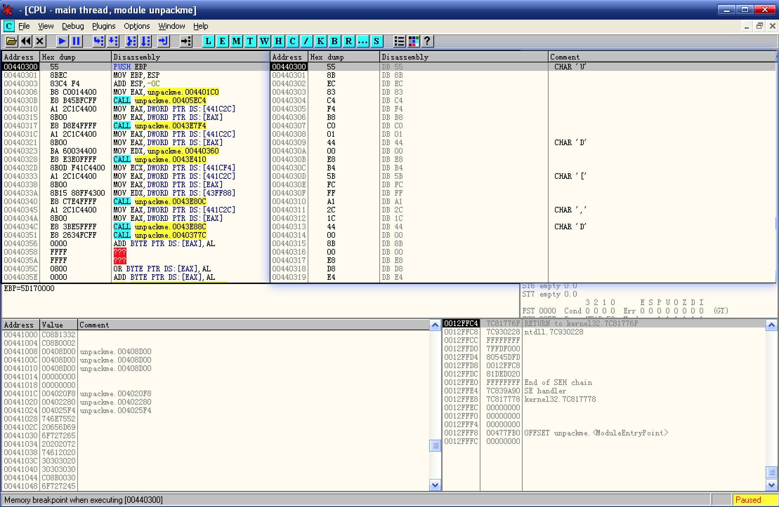Viewport: 779px width, 507px height.
Task: Open the Options menu
Action: click(137, 26)
